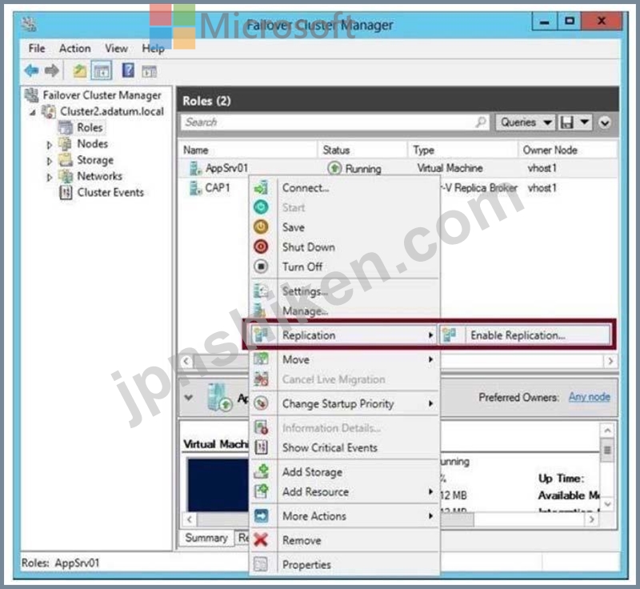Choose Properties from the context menu
This screenshot has height=589, width=640.
click(x=306, y=564)
